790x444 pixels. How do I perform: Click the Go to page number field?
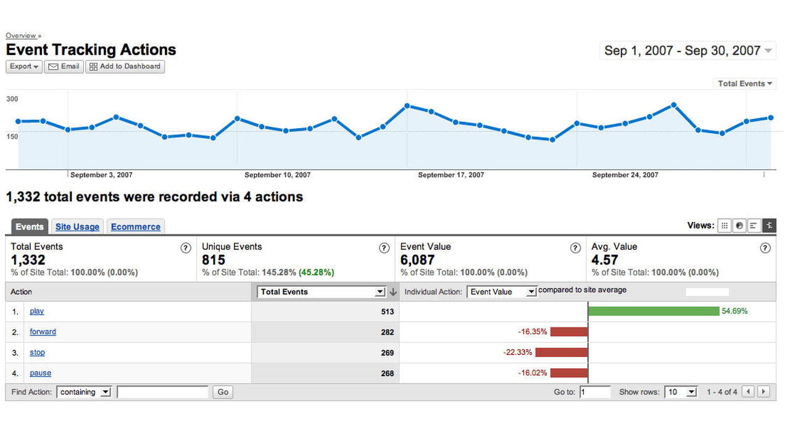595,392
